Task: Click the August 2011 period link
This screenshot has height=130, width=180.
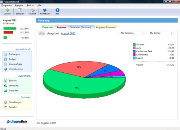Action: click(x=68, y=33)
